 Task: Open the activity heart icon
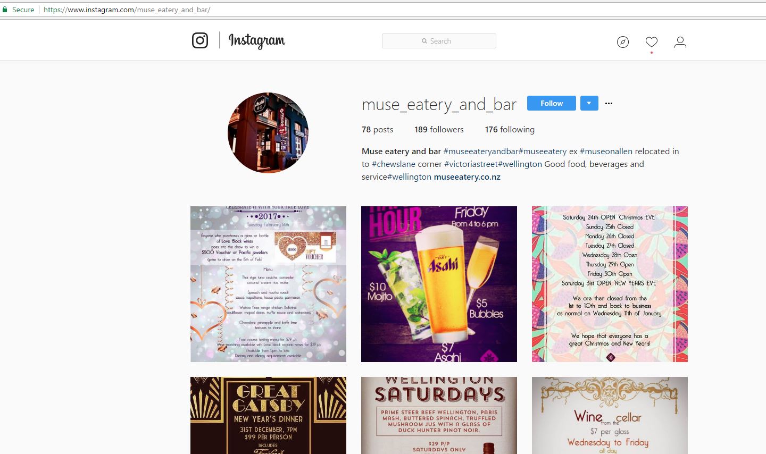(652, 42)
